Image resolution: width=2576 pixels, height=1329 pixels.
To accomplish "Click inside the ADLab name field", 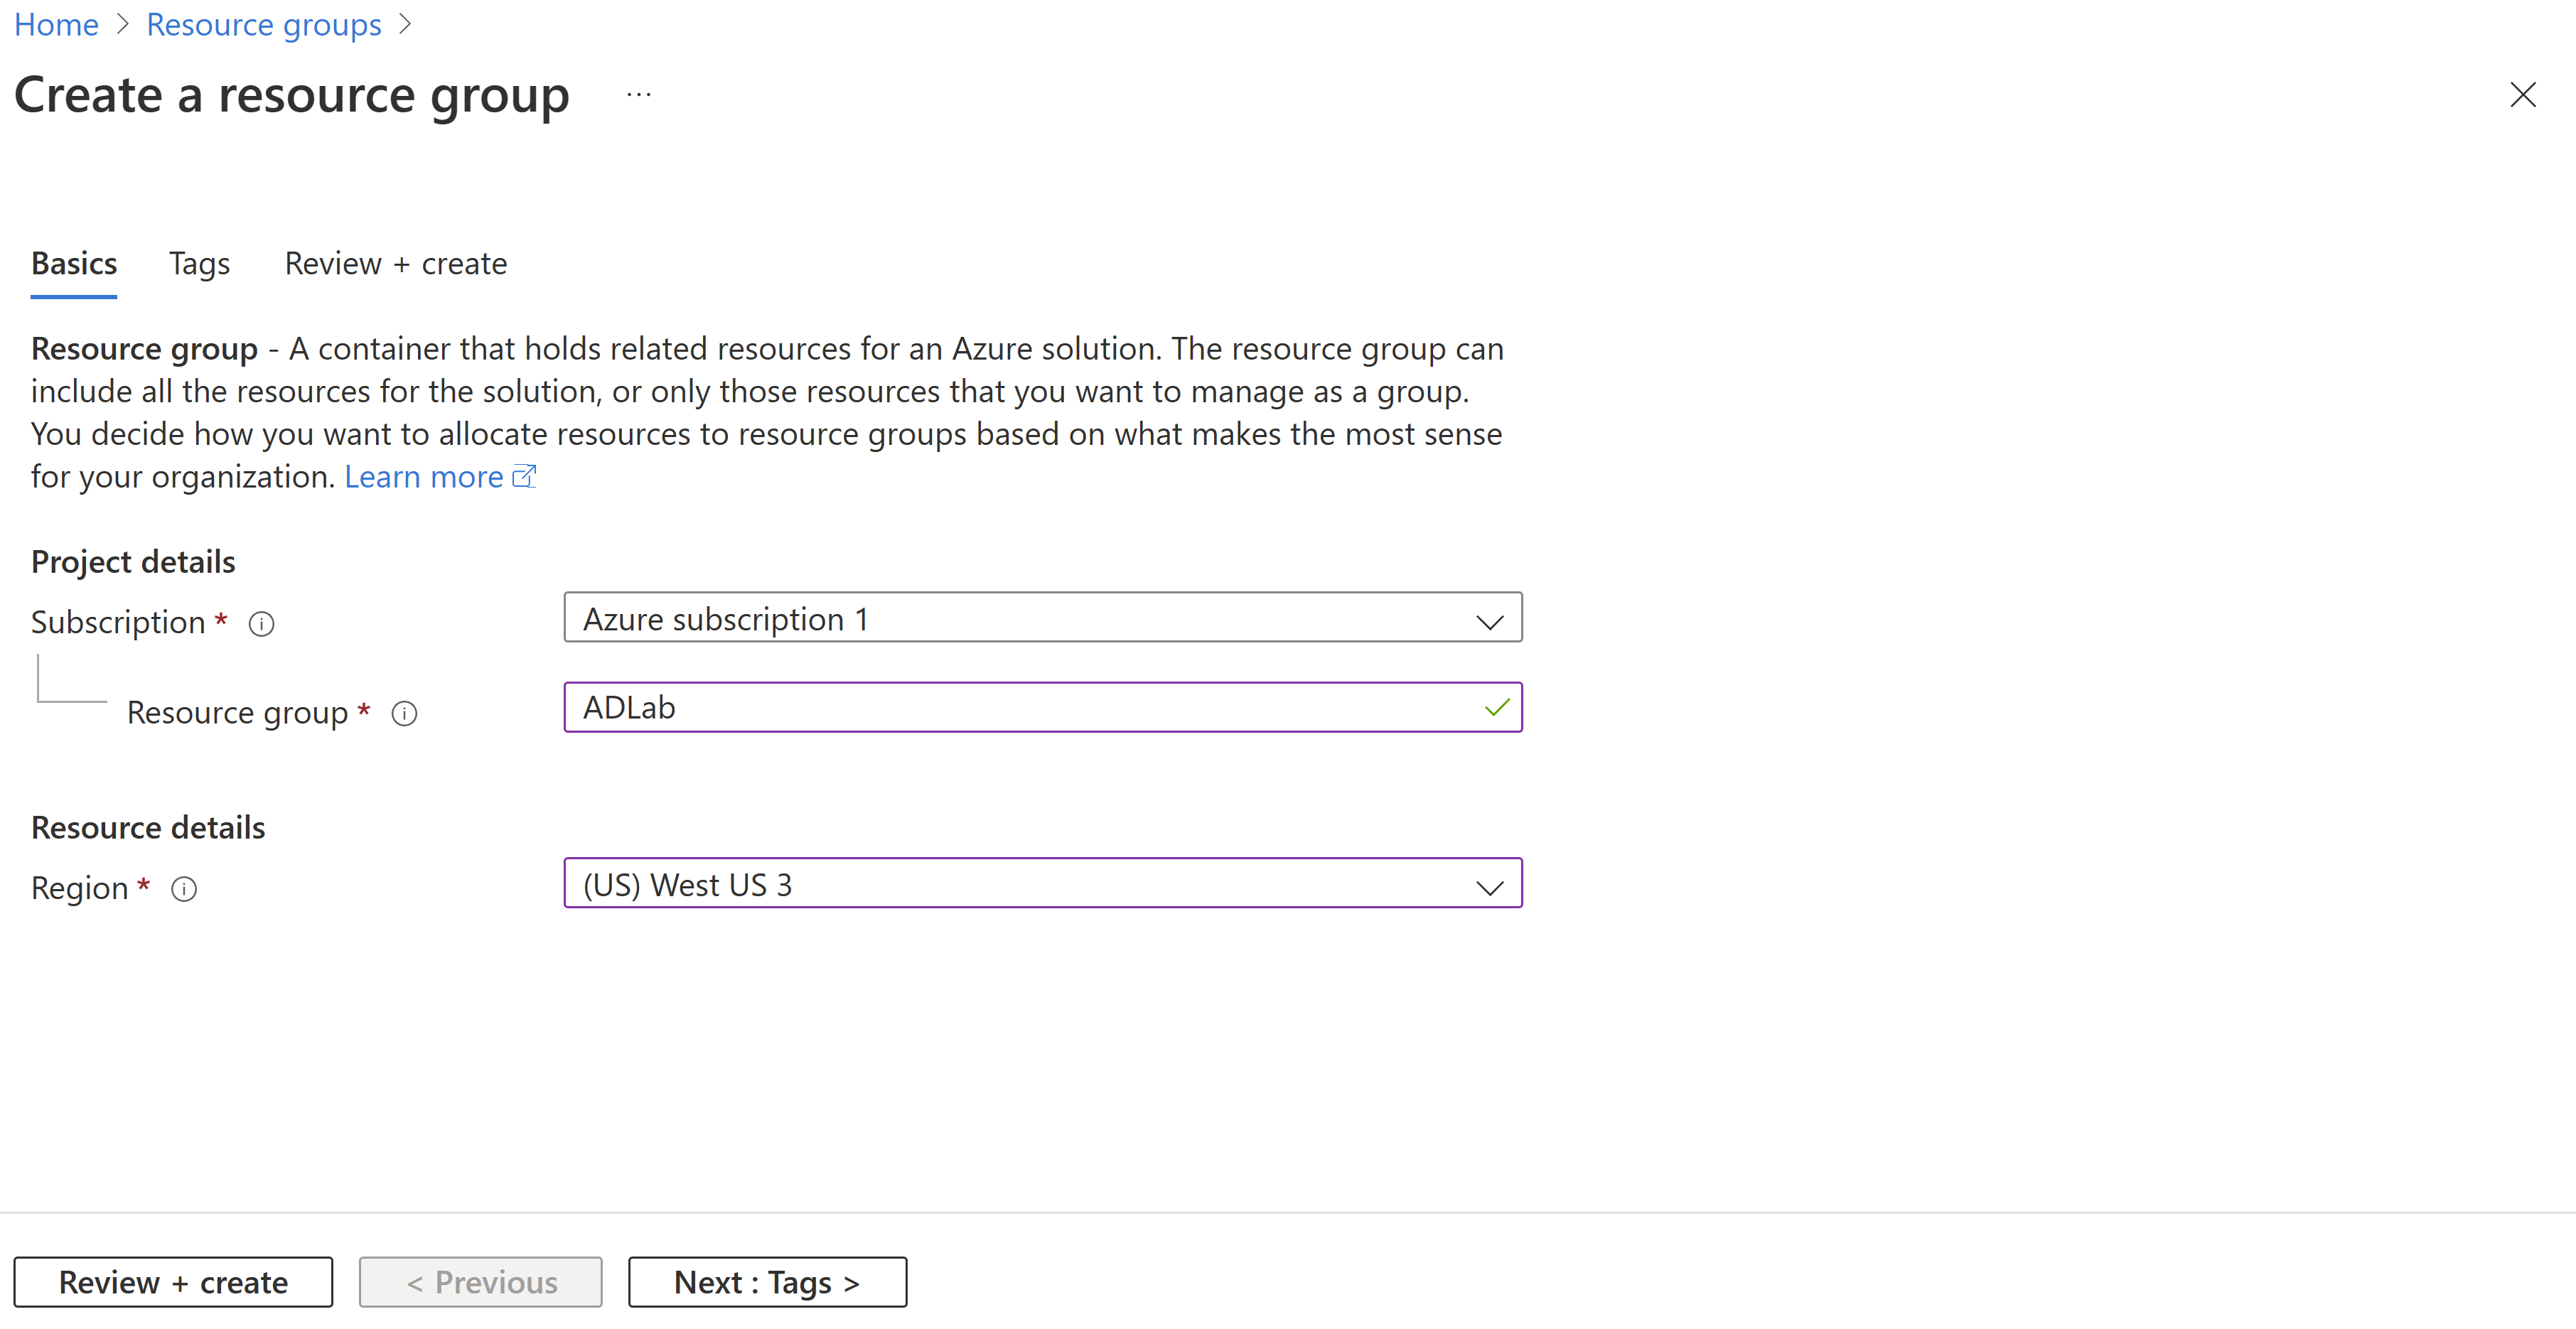I will tap(1000, 707).
